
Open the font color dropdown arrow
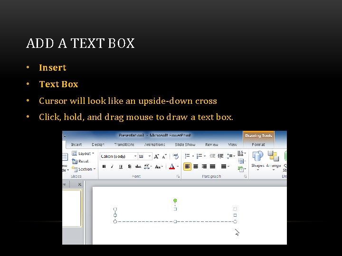pos(178,166)
